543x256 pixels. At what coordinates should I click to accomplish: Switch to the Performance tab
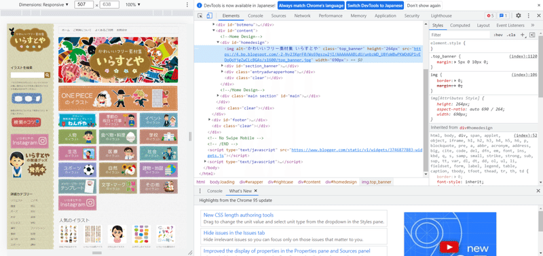point(331,16)
